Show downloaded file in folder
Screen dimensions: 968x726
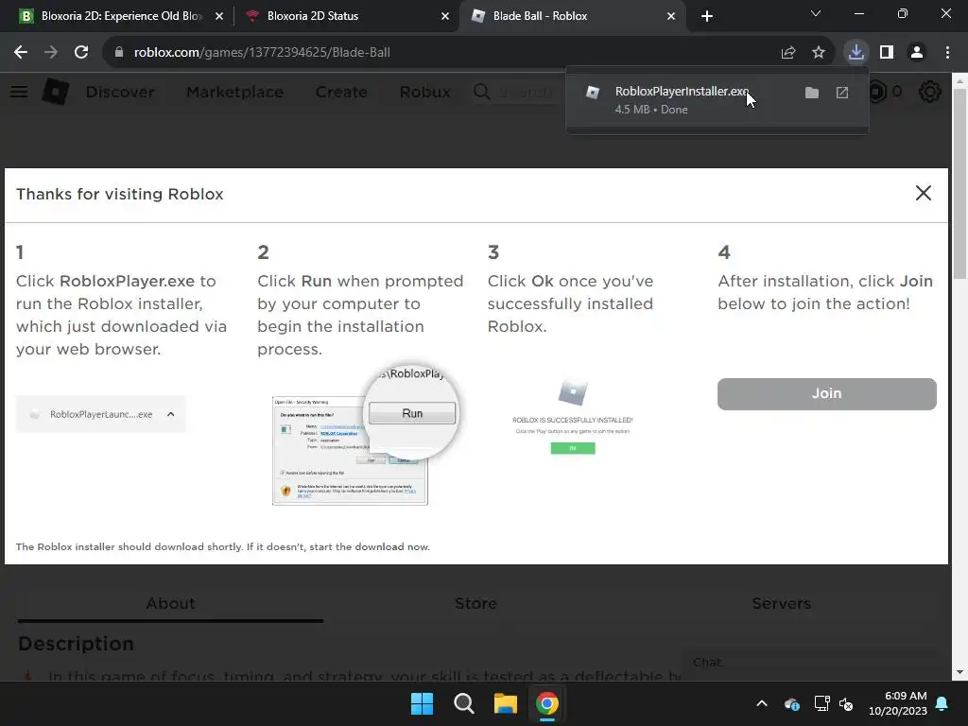pyautogui.click(x=812, y=93)
